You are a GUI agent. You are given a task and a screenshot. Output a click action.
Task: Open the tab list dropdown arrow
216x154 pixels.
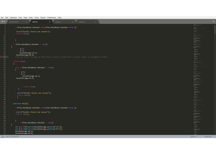(x=214, y=22)
